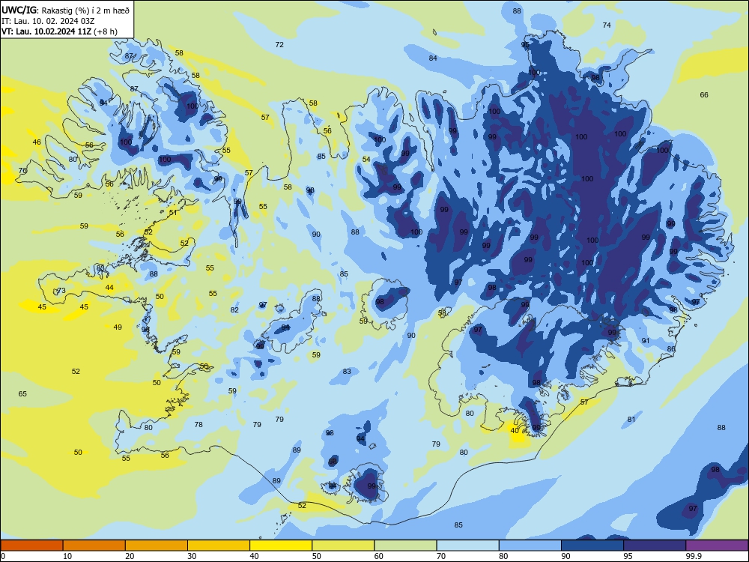
Task: Click the 30-40 golden legend swatch
Action: (x=219, y=546)
